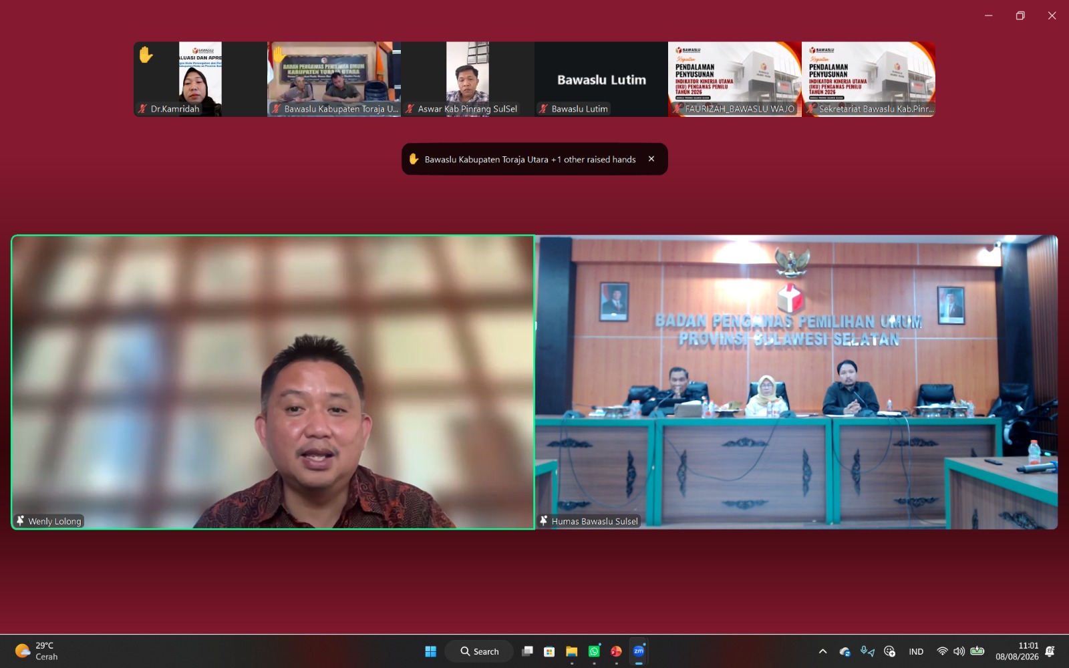Click the muted microphone icon beside Dr.Kamridah
The width and height of the screenshot is (1069, 668).
click(142, 109)
